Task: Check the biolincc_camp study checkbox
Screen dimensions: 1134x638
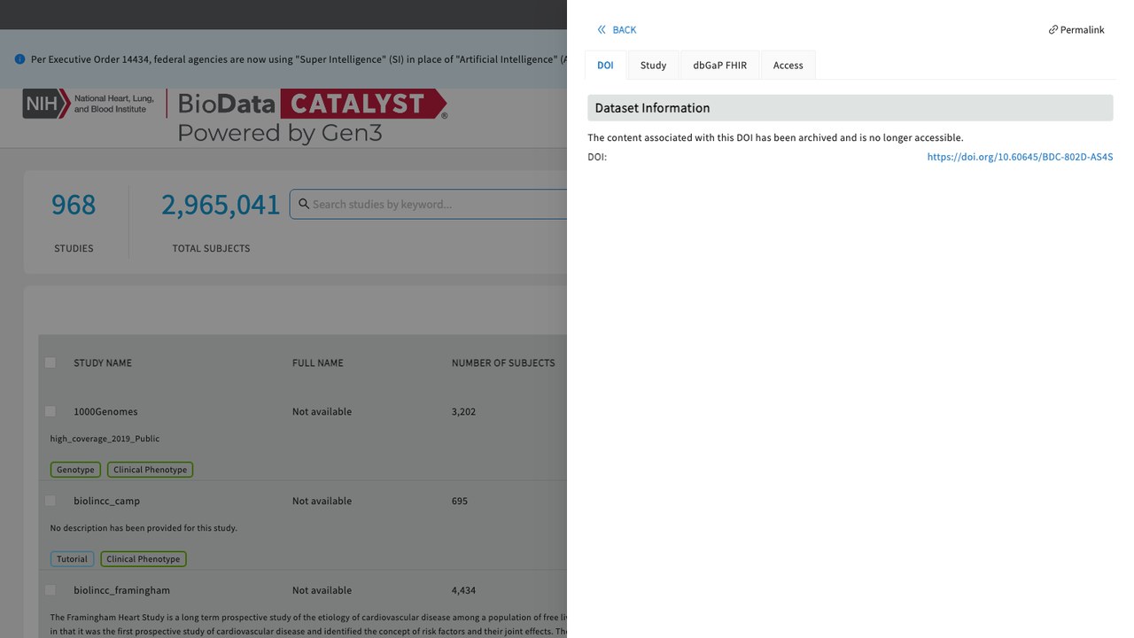Action: pyautogui.click(x=50, y=501)
